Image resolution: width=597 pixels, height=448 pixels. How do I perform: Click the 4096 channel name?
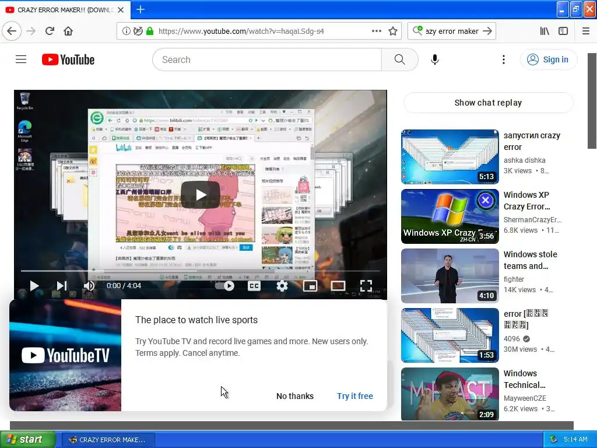511,339
